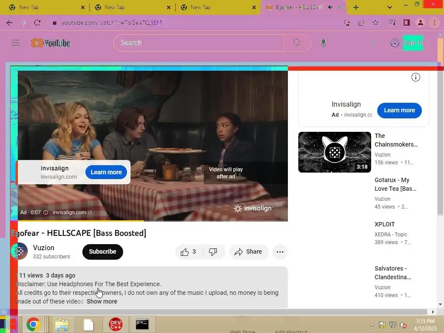Open the tab search dropdown chevron
This screenshot has height=333, width=444.
(x=390, y=7)
